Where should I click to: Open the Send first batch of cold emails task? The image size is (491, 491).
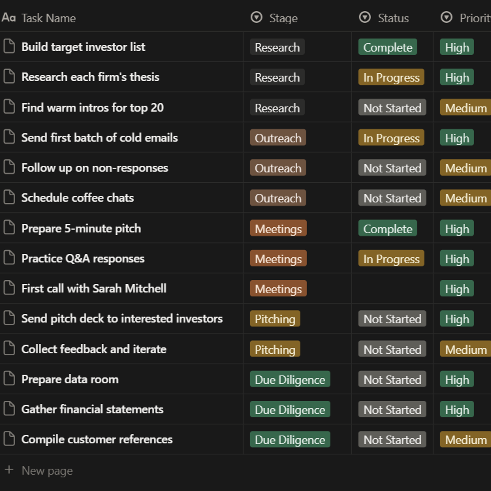(100, 138)
